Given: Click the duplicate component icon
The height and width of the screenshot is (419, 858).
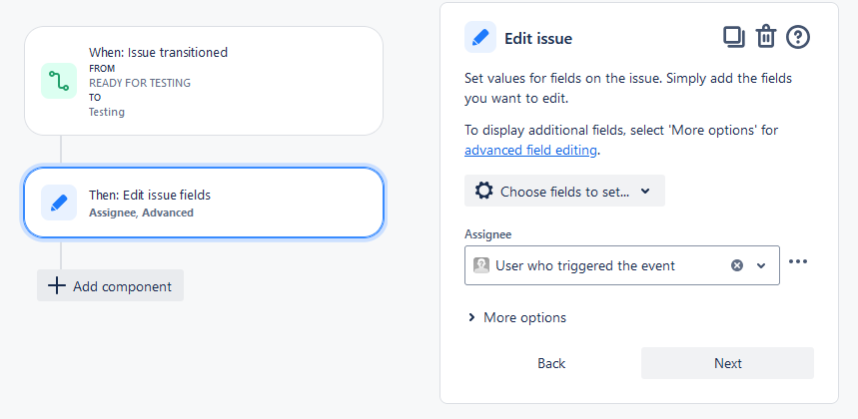Looking at the screenshot, I should point(734,38).
